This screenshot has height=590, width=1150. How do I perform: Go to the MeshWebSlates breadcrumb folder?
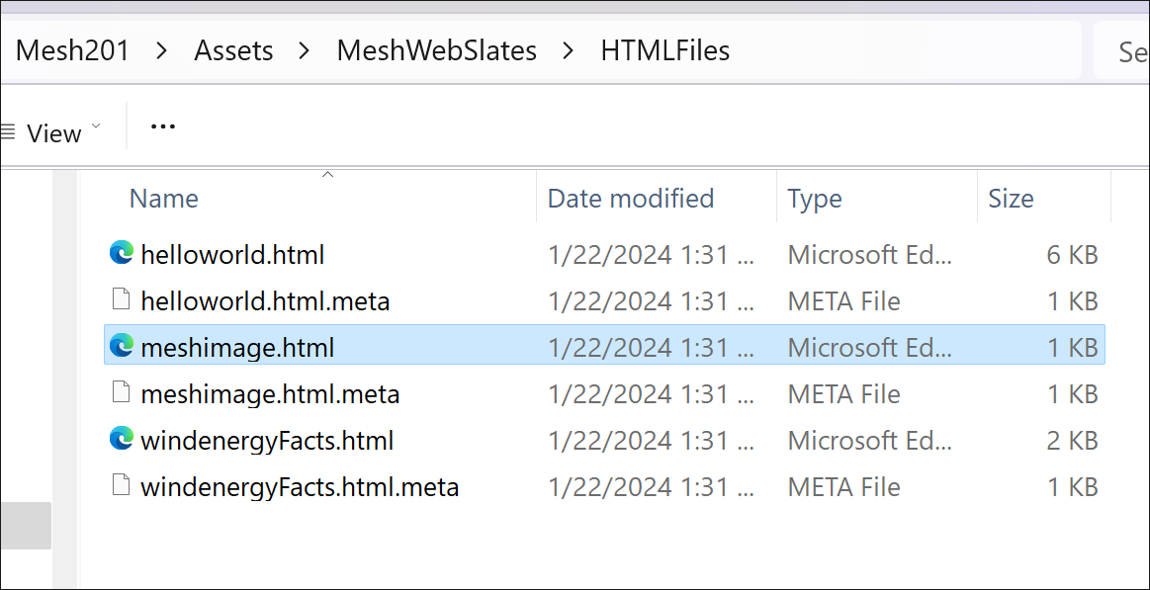pyautogui.click(x=436, y=50)
